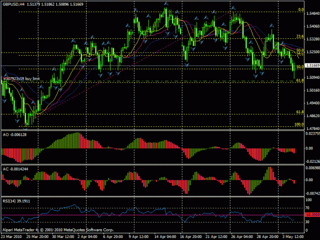Select the #30792355 buy limit order label
The width and height of the screenshot is (320, 240).
22,78
